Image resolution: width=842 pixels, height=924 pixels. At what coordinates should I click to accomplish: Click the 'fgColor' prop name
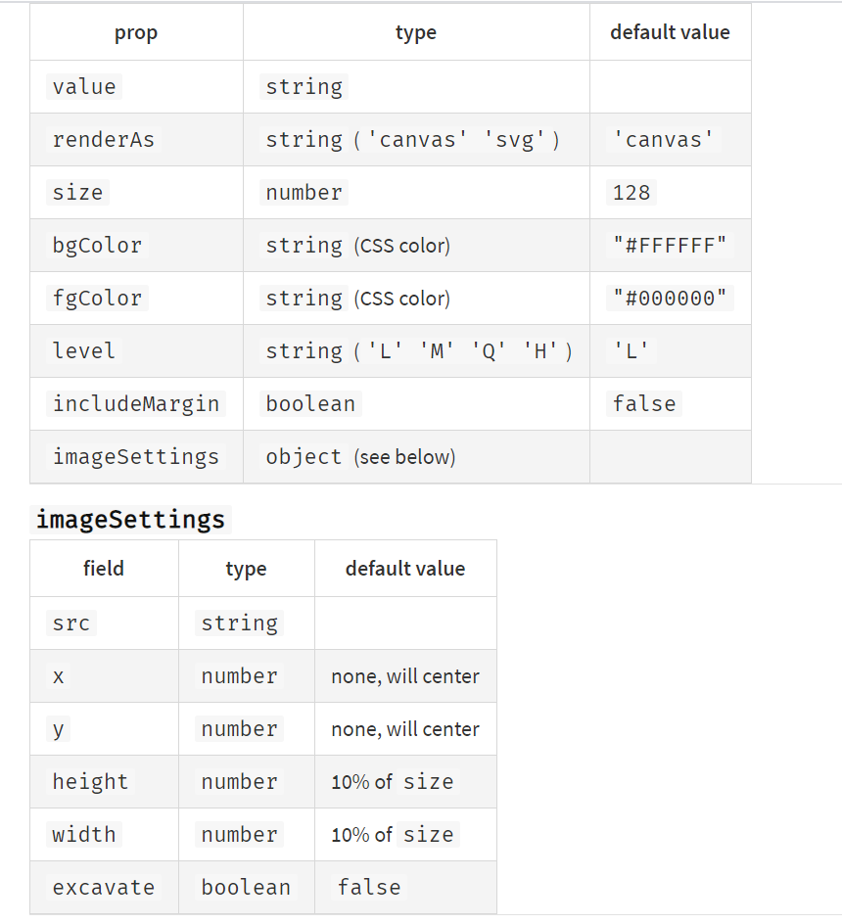coord(97,298)
